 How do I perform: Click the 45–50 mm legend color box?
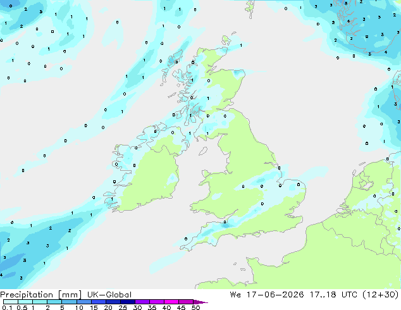pos(185,302)
